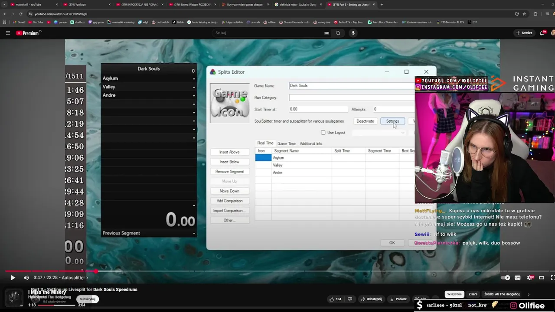555x312 pixels.
Task: Expand the Utwórz create menu
Action: tap(524, 33)
